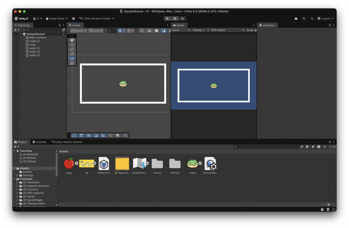Click the first icon in scene overlay bar
The image size is (349, 228).
74,135
